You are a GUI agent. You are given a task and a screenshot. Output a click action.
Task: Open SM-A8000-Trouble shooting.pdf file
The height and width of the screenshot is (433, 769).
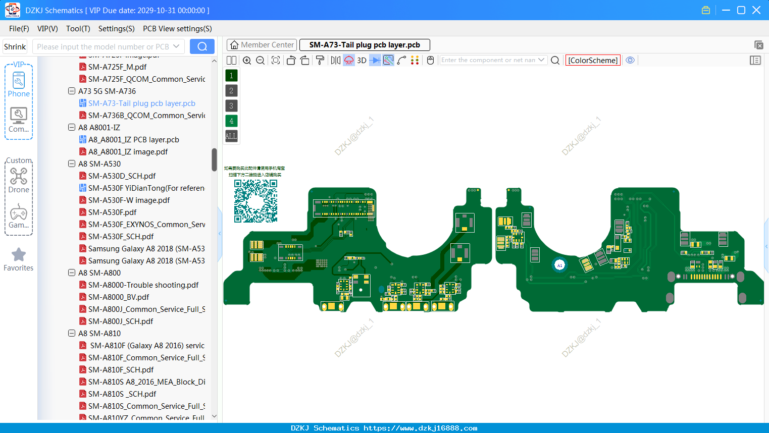point(139,285)
